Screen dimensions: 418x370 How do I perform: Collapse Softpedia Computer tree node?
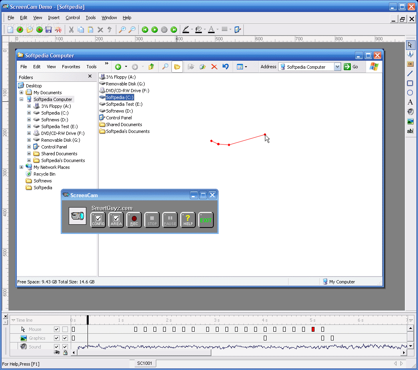[x=21, y=99]
